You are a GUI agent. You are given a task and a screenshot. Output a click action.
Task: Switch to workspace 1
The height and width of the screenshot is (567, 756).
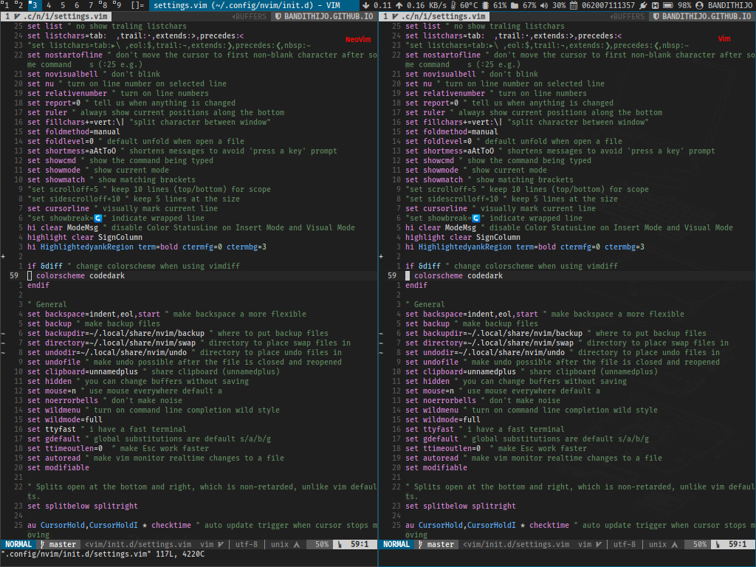pyautogui.click(x=5, y=5)
